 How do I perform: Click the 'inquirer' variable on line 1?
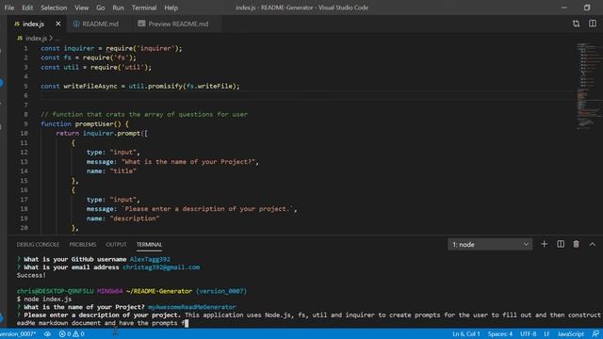coord(79,48)
